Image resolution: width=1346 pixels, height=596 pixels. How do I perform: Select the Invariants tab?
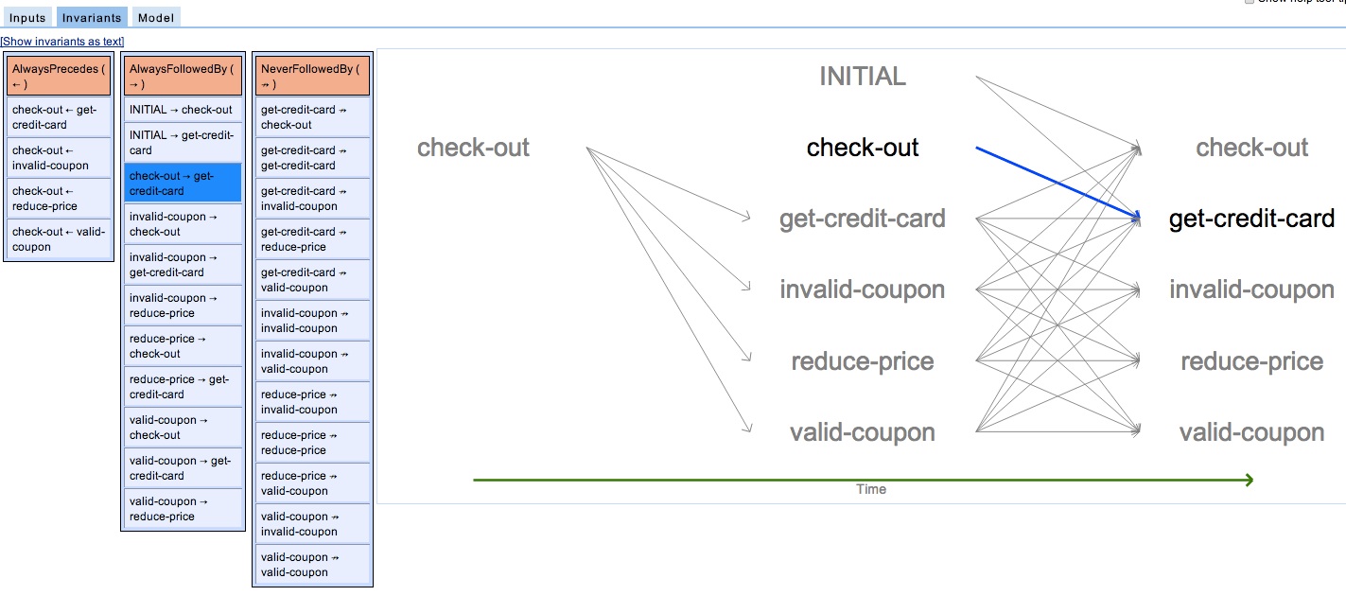pos(92,18)
